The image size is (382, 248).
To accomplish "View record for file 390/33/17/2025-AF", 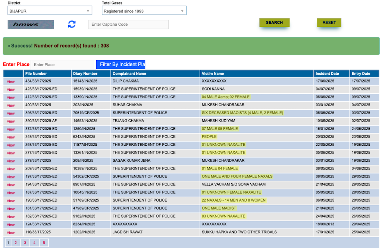I will click(x=10, y=121).
